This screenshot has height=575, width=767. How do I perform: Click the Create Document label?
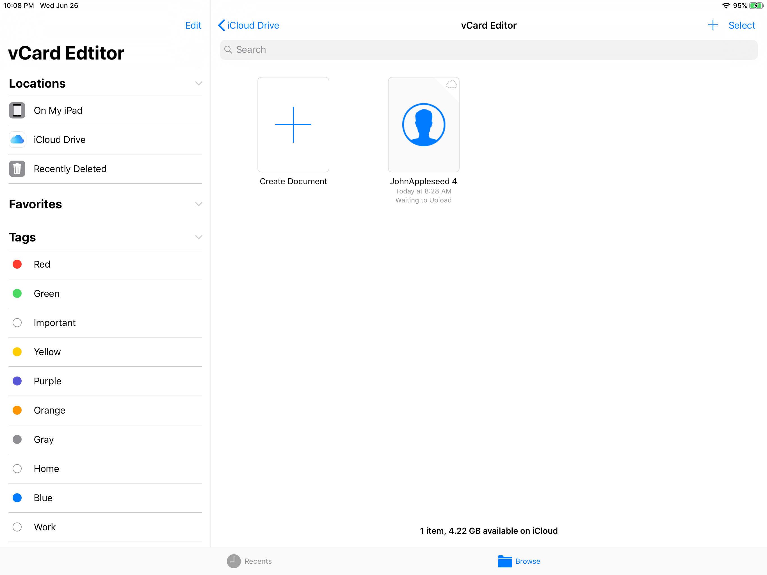point(293,181)
